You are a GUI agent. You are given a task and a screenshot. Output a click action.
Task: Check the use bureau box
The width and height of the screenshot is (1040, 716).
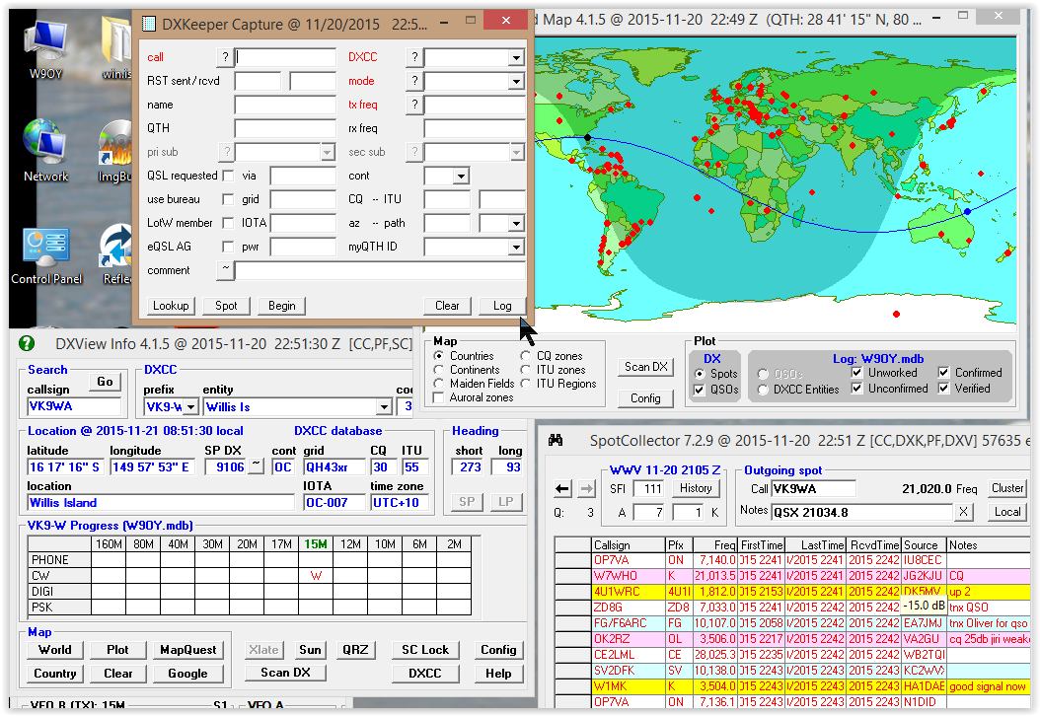228,199
